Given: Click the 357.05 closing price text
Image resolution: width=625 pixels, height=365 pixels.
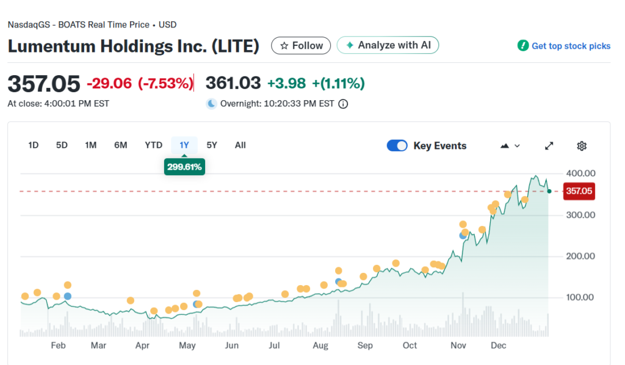Looking at the screenshot, I should tap(44, 84).
